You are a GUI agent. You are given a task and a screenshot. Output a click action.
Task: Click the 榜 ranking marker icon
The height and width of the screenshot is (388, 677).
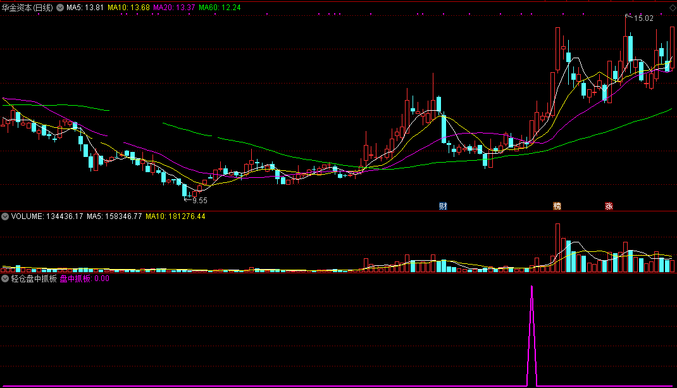pos(557,206)
